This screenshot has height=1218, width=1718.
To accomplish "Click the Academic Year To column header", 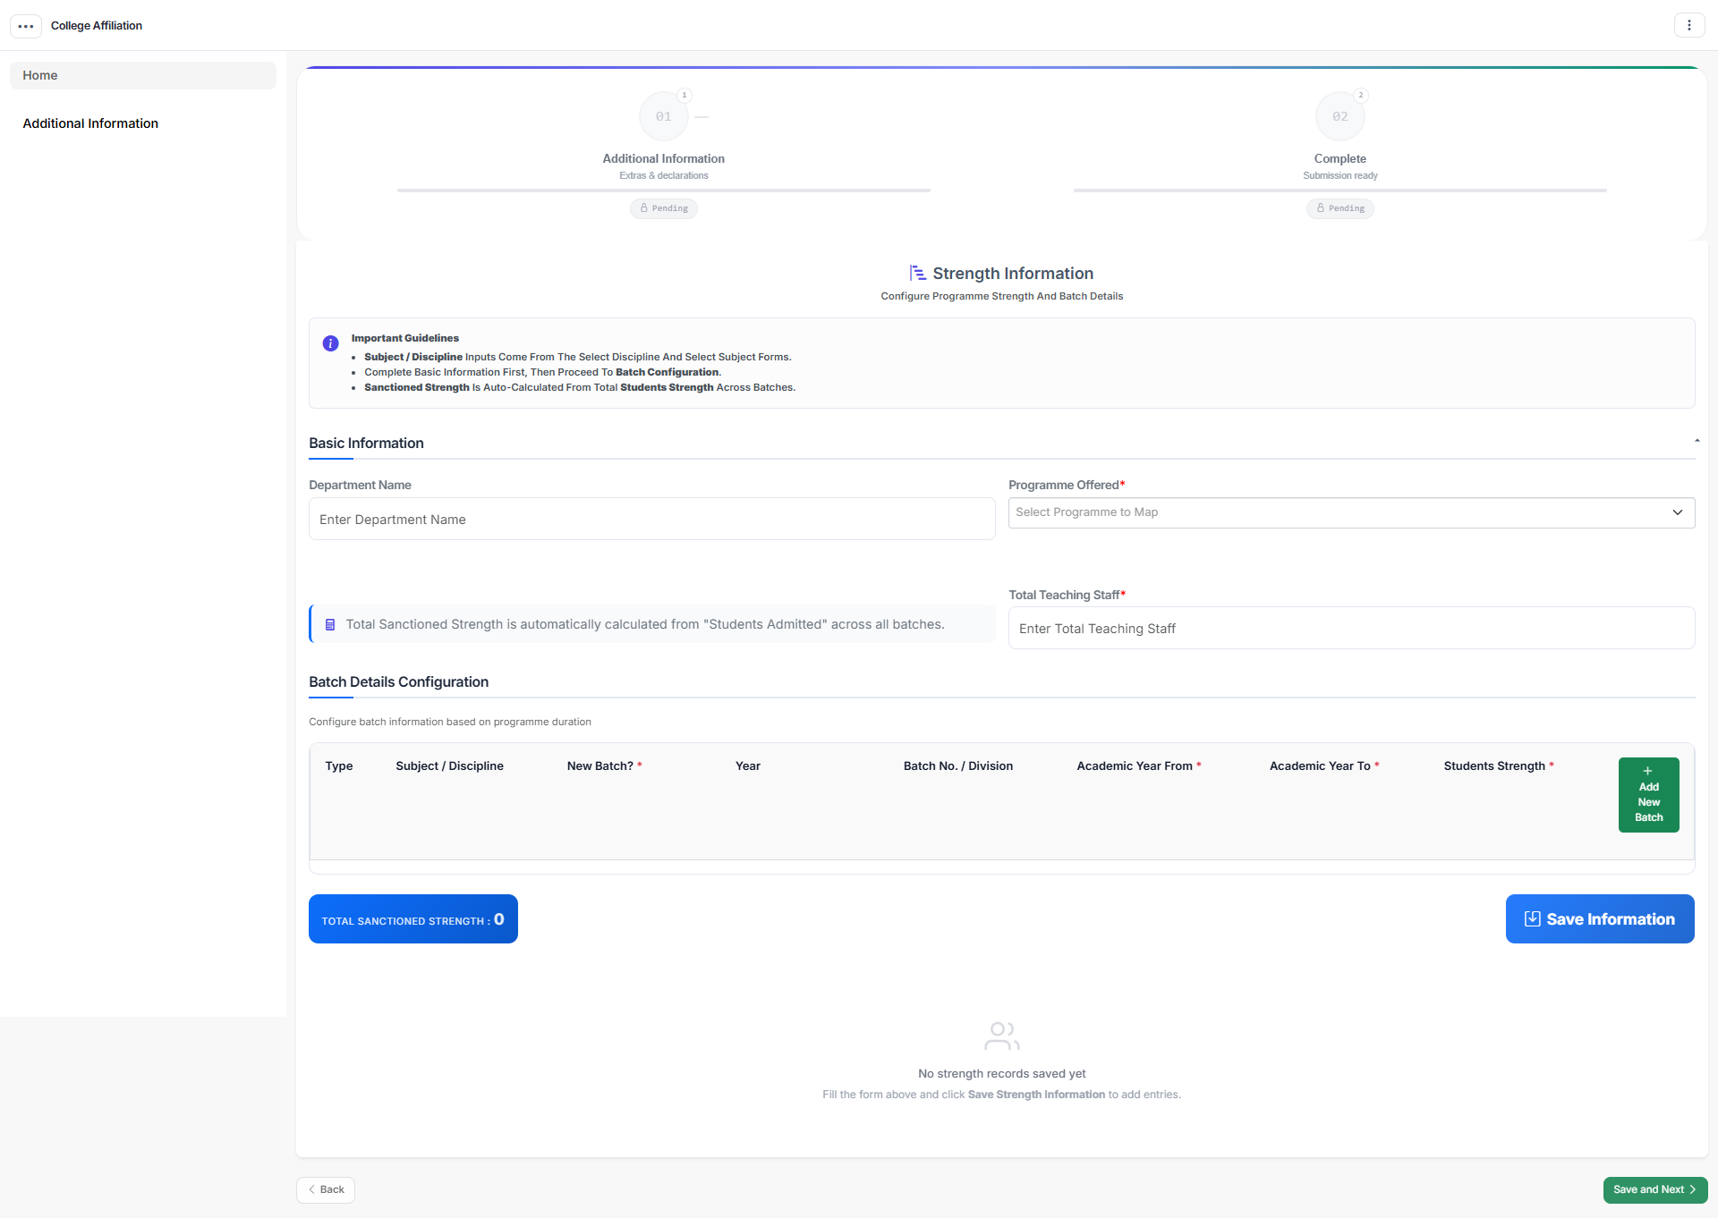I will pos(1324,765).
